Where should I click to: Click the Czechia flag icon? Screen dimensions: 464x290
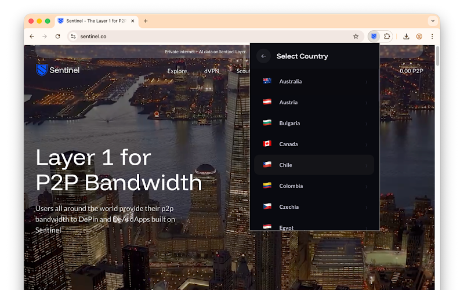tap(267, 206)
